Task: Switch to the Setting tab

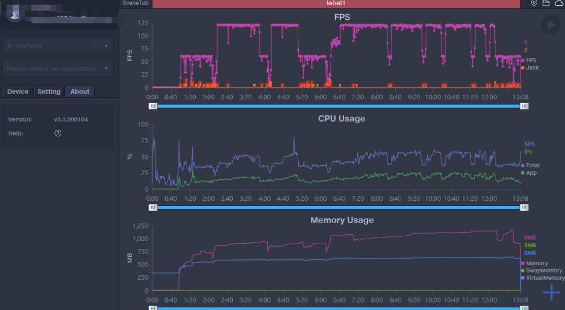Action: pos(49,91)
